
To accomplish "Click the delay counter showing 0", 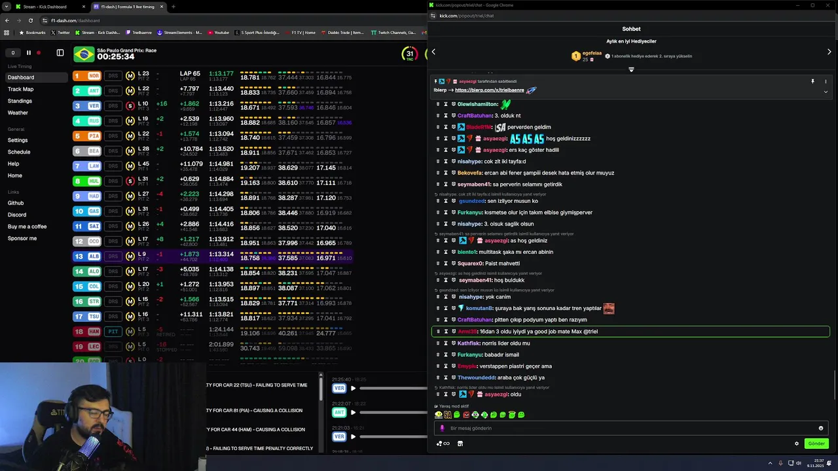I will 12,53.
